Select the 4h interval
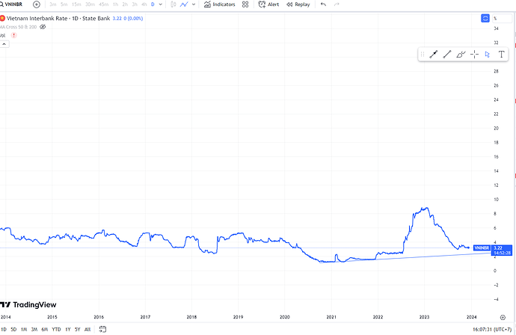 point(144,4)
